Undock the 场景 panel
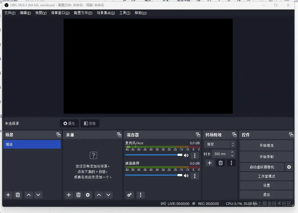 tap(59, 135)
